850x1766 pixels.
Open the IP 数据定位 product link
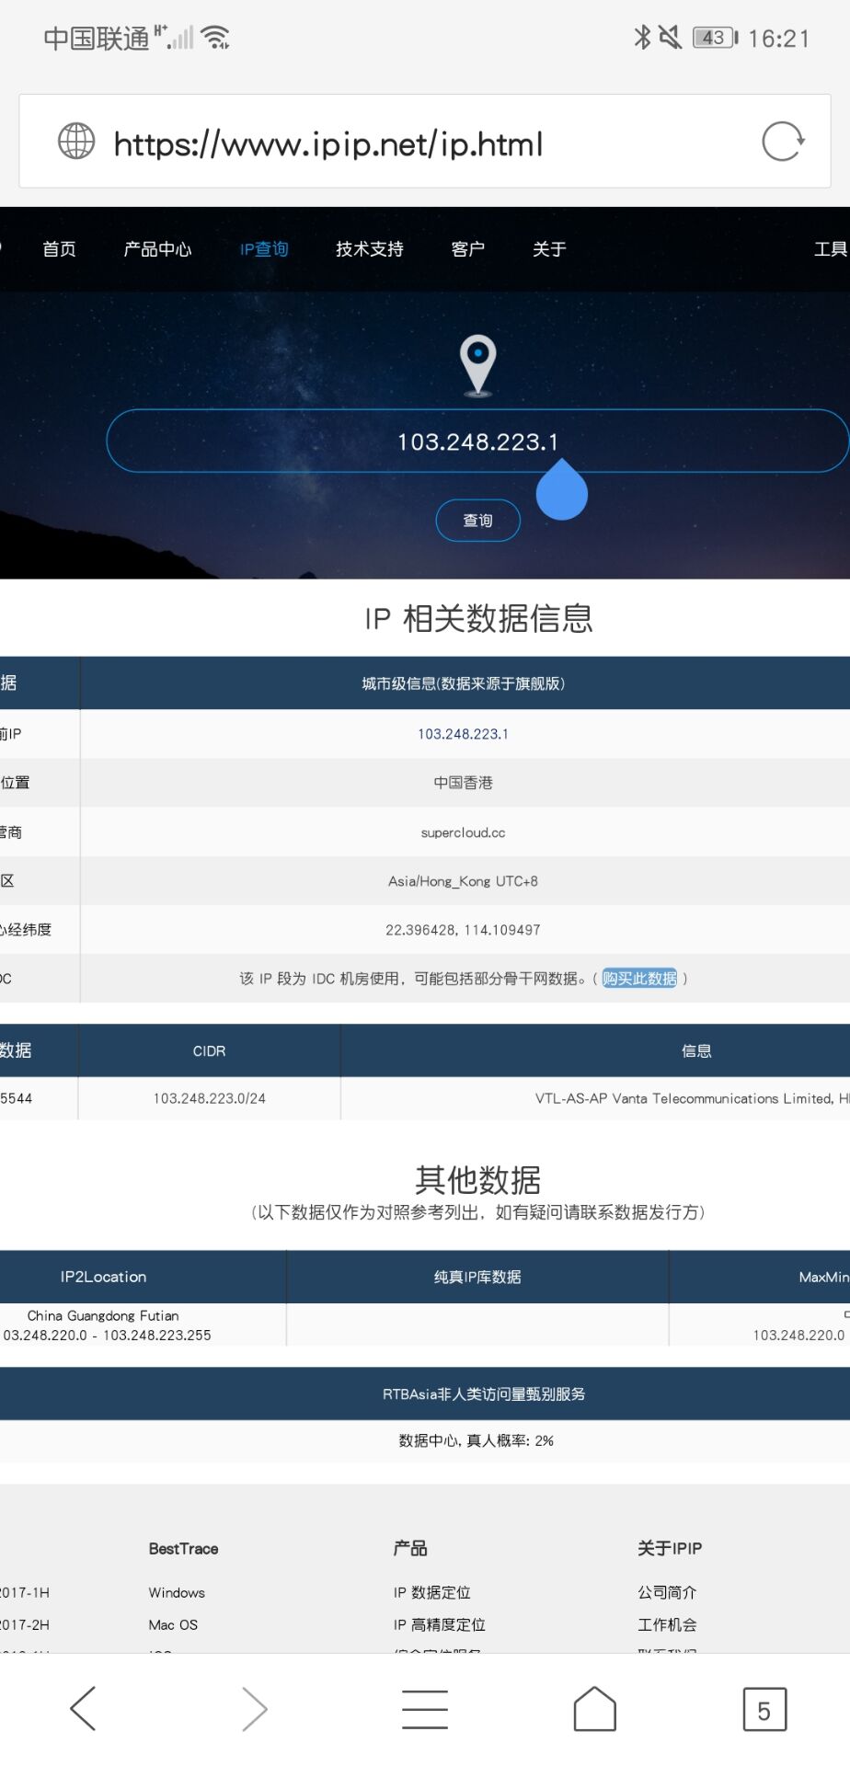pyautogui.click(x=431, y=1592)
